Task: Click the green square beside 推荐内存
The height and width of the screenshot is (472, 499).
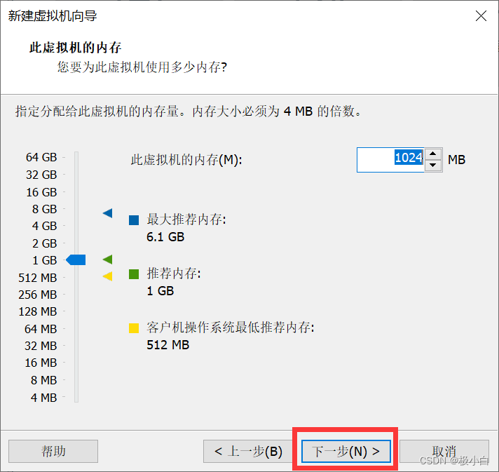Action: pos(134,274)
